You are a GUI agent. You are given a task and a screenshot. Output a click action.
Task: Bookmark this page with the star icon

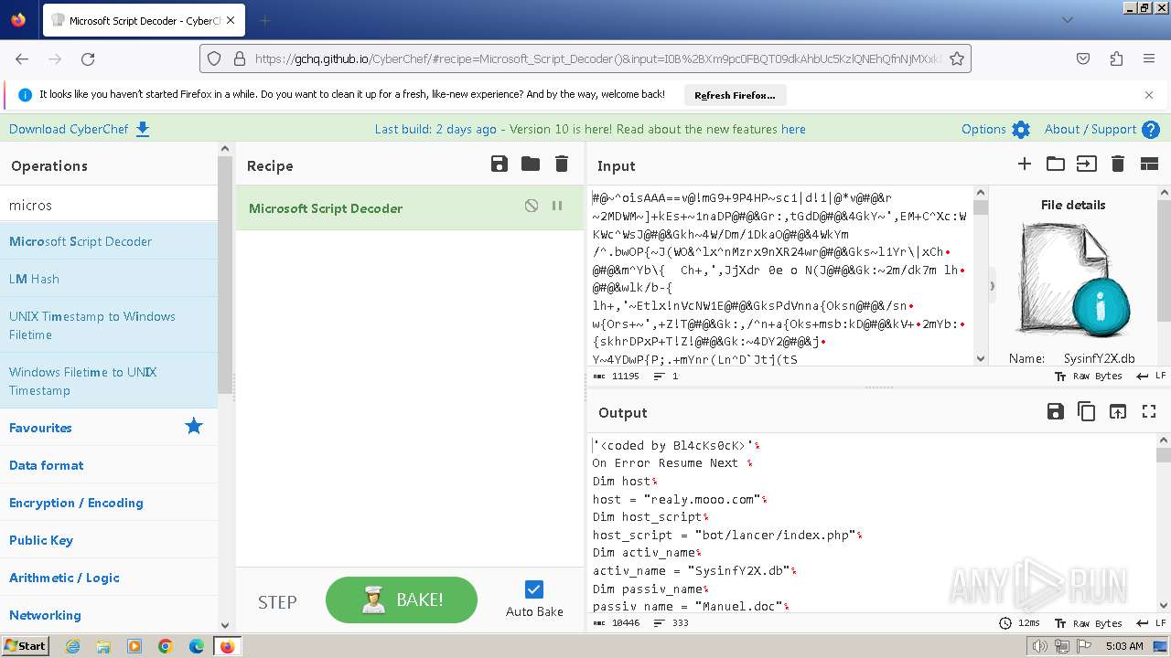[x=957, y=58]
